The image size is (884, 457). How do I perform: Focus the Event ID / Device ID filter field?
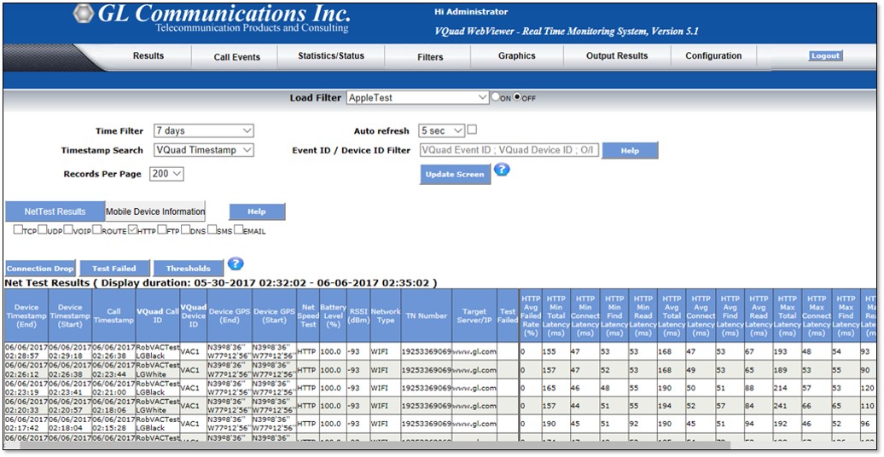[509, 150]
